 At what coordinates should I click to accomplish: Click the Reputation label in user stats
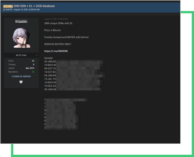[x=13, y=72]
